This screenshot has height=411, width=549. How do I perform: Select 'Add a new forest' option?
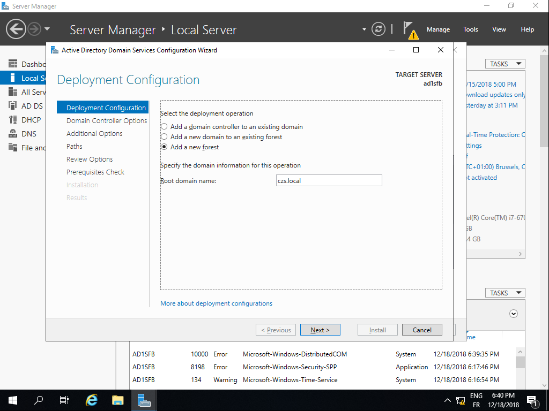(x=165, y=147)
